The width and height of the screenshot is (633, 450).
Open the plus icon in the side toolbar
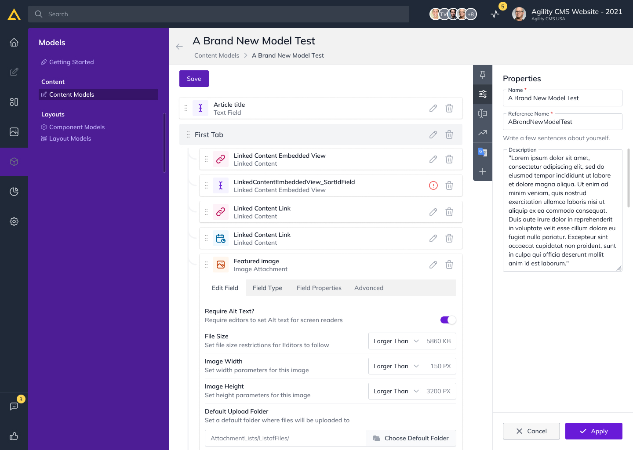pyautogui.click(x=483, y=171)
